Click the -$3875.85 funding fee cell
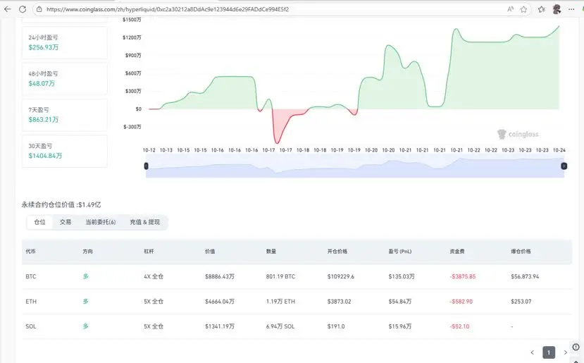The image size is (584, 363). [463, 276]
